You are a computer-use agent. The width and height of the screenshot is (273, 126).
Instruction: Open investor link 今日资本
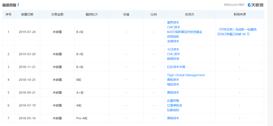(173, 49)
